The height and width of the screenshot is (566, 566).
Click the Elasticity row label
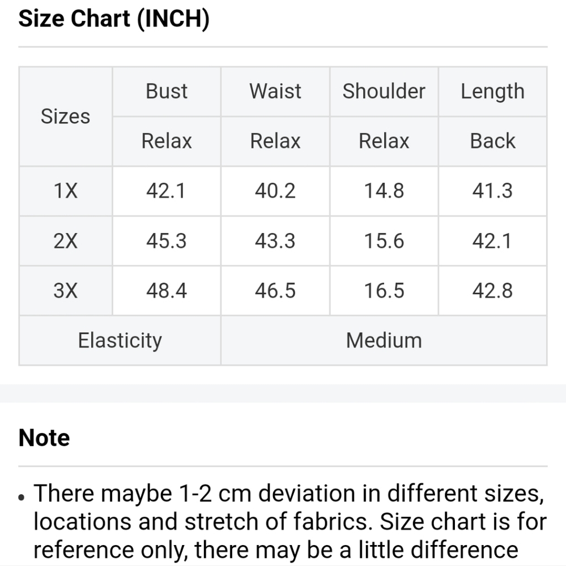(x=120, y=340)
